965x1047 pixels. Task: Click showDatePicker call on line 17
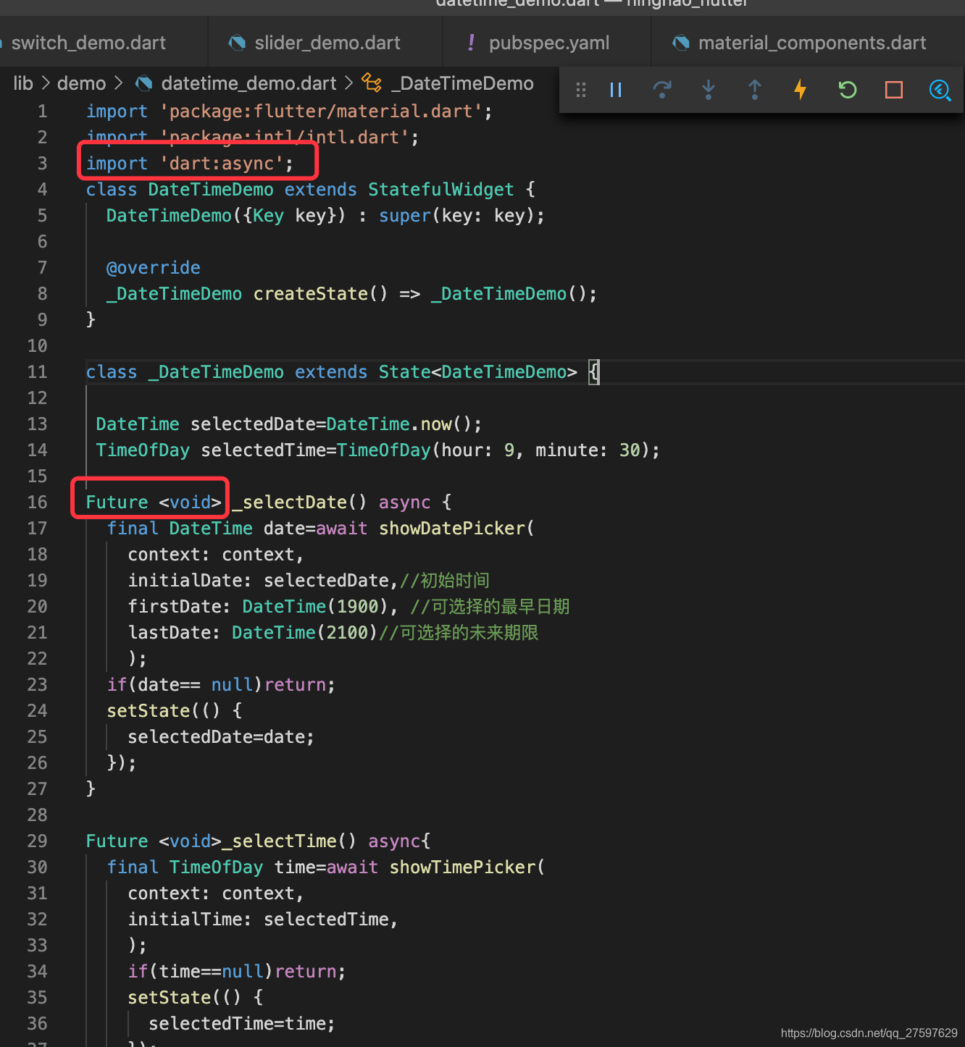(x=451, y=529)
